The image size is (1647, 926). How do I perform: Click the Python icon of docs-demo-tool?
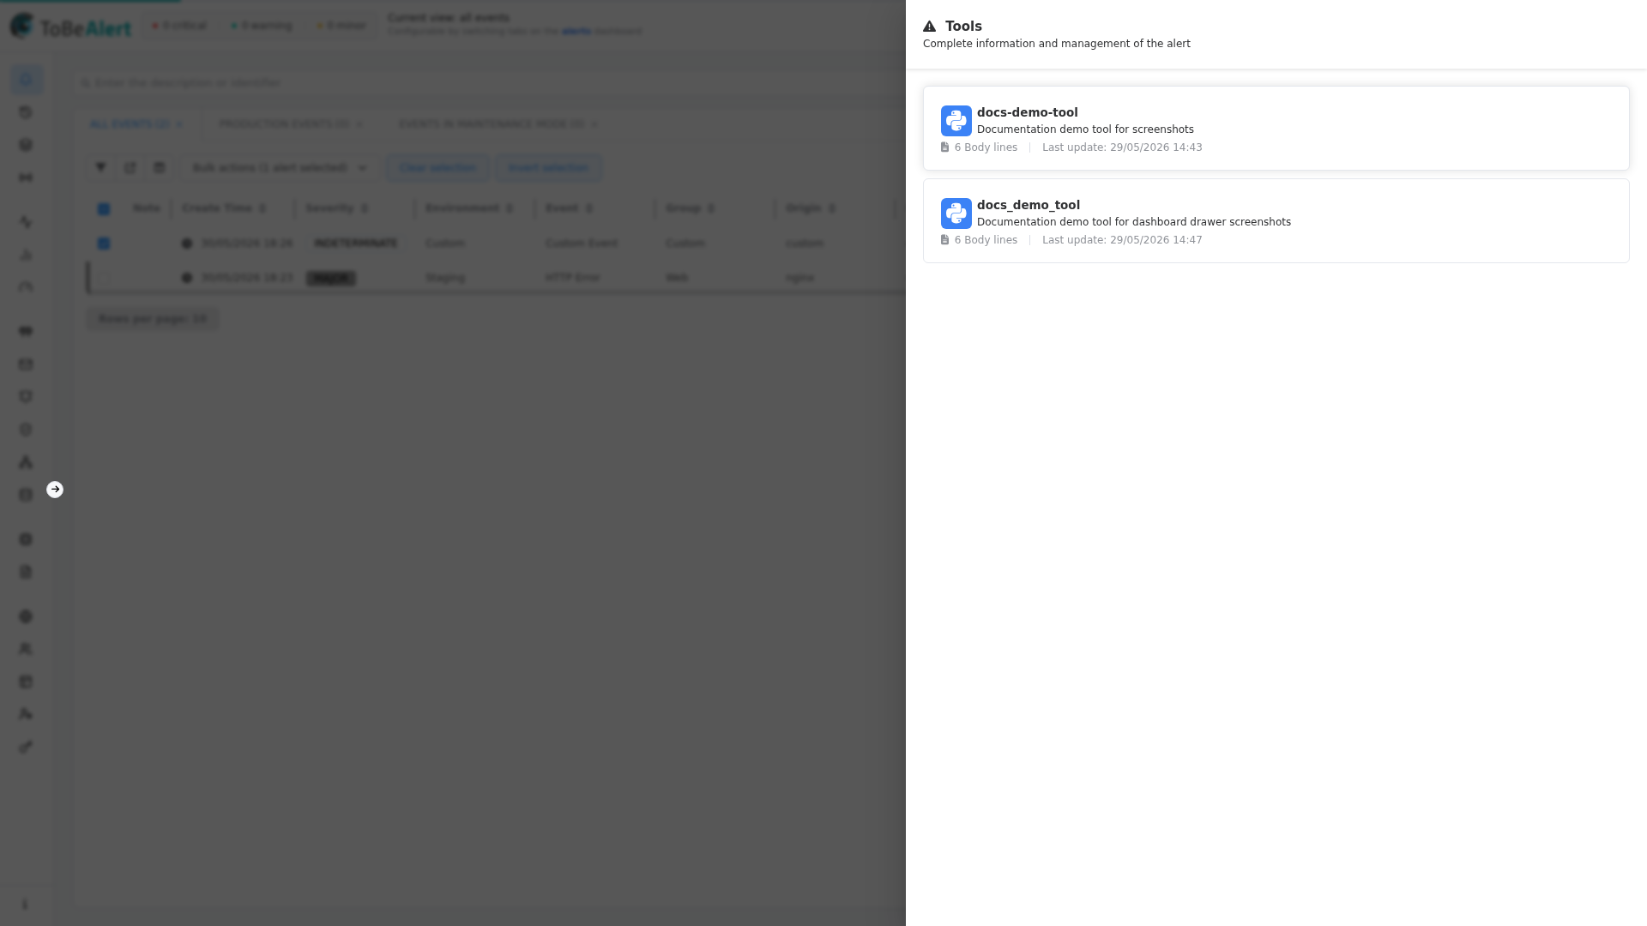coord(956,121)
